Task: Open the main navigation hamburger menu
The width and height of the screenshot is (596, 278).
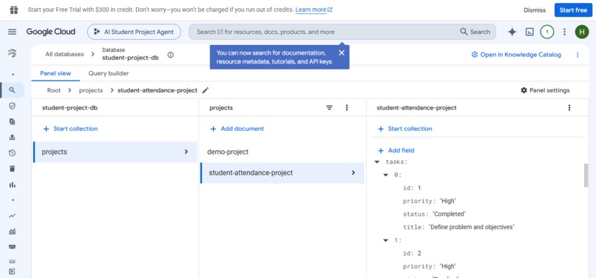Action: (12, 32)
